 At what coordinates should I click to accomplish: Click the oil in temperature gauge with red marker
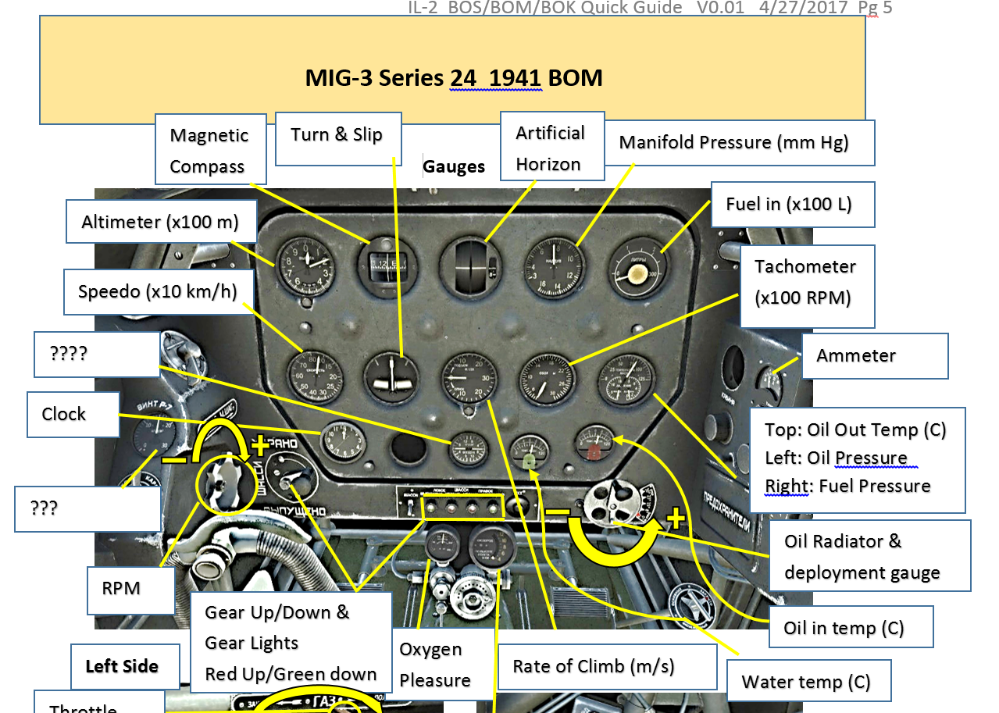(x=595, y=444)
